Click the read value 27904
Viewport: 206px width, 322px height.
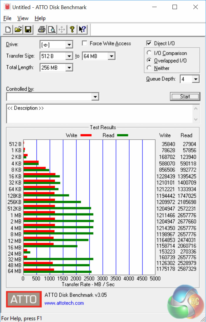(x=190, y=144)
